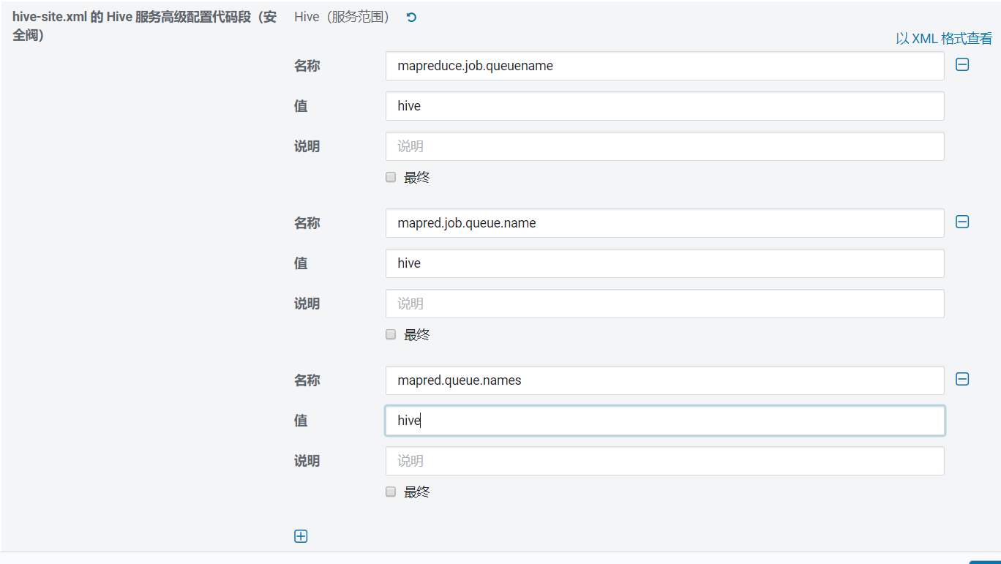Viewport: 1001px width, 564px height.
Task: Open the XML format view link
Action: tap(944, 39)
